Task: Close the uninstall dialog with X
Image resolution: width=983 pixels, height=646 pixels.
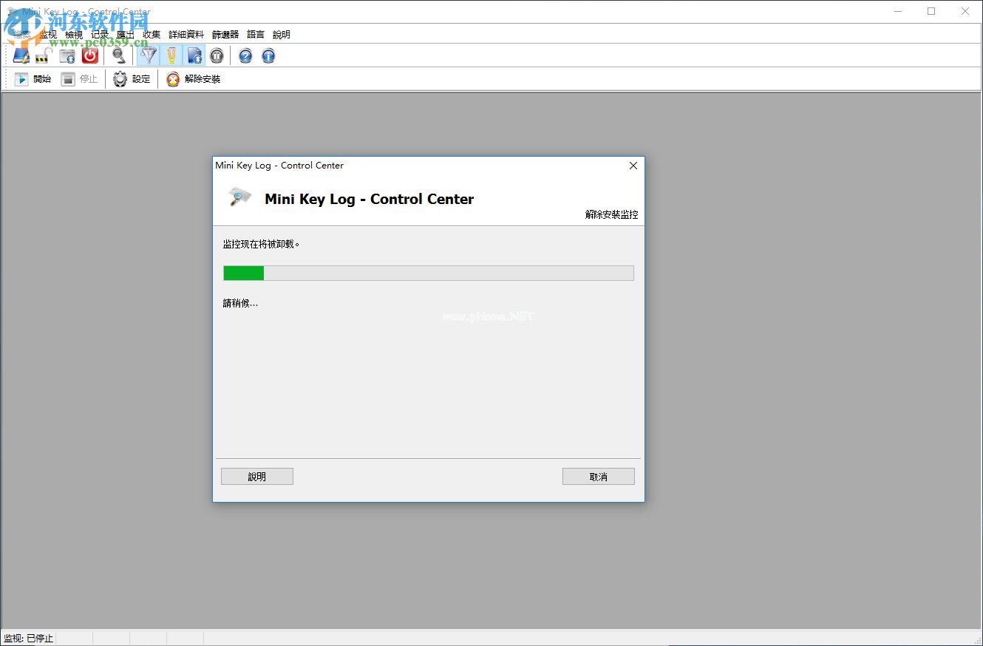Action: [633, 166]
